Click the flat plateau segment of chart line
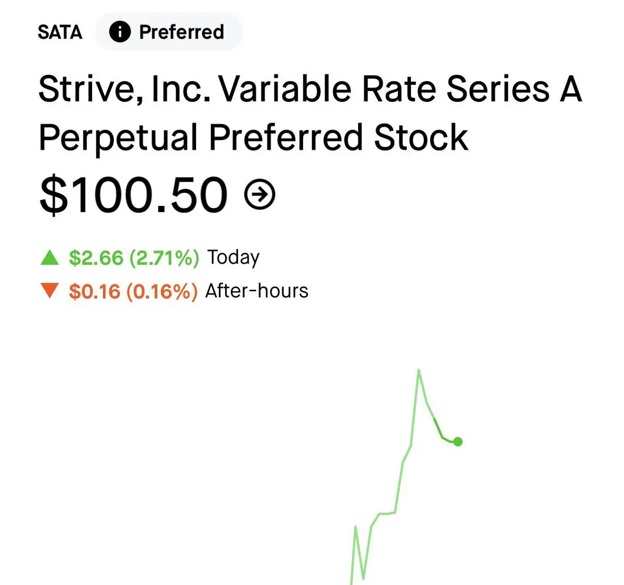Viewport: 624px width, 585px height. (x=387, y=514)
